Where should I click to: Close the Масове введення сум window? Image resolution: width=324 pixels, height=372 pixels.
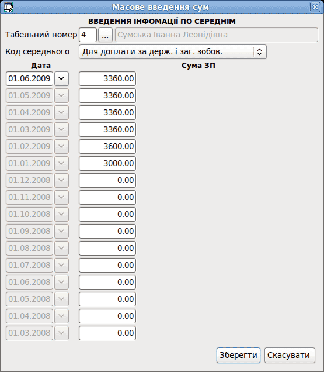point(315,7)
